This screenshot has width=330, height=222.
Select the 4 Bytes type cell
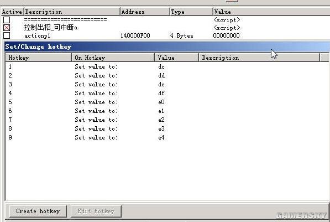(x=181, y=35)
